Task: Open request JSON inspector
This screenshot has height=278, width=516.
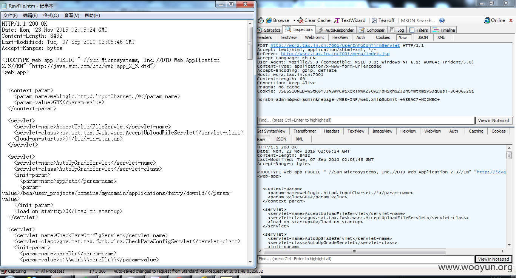Action: click(x=423, y=37)
